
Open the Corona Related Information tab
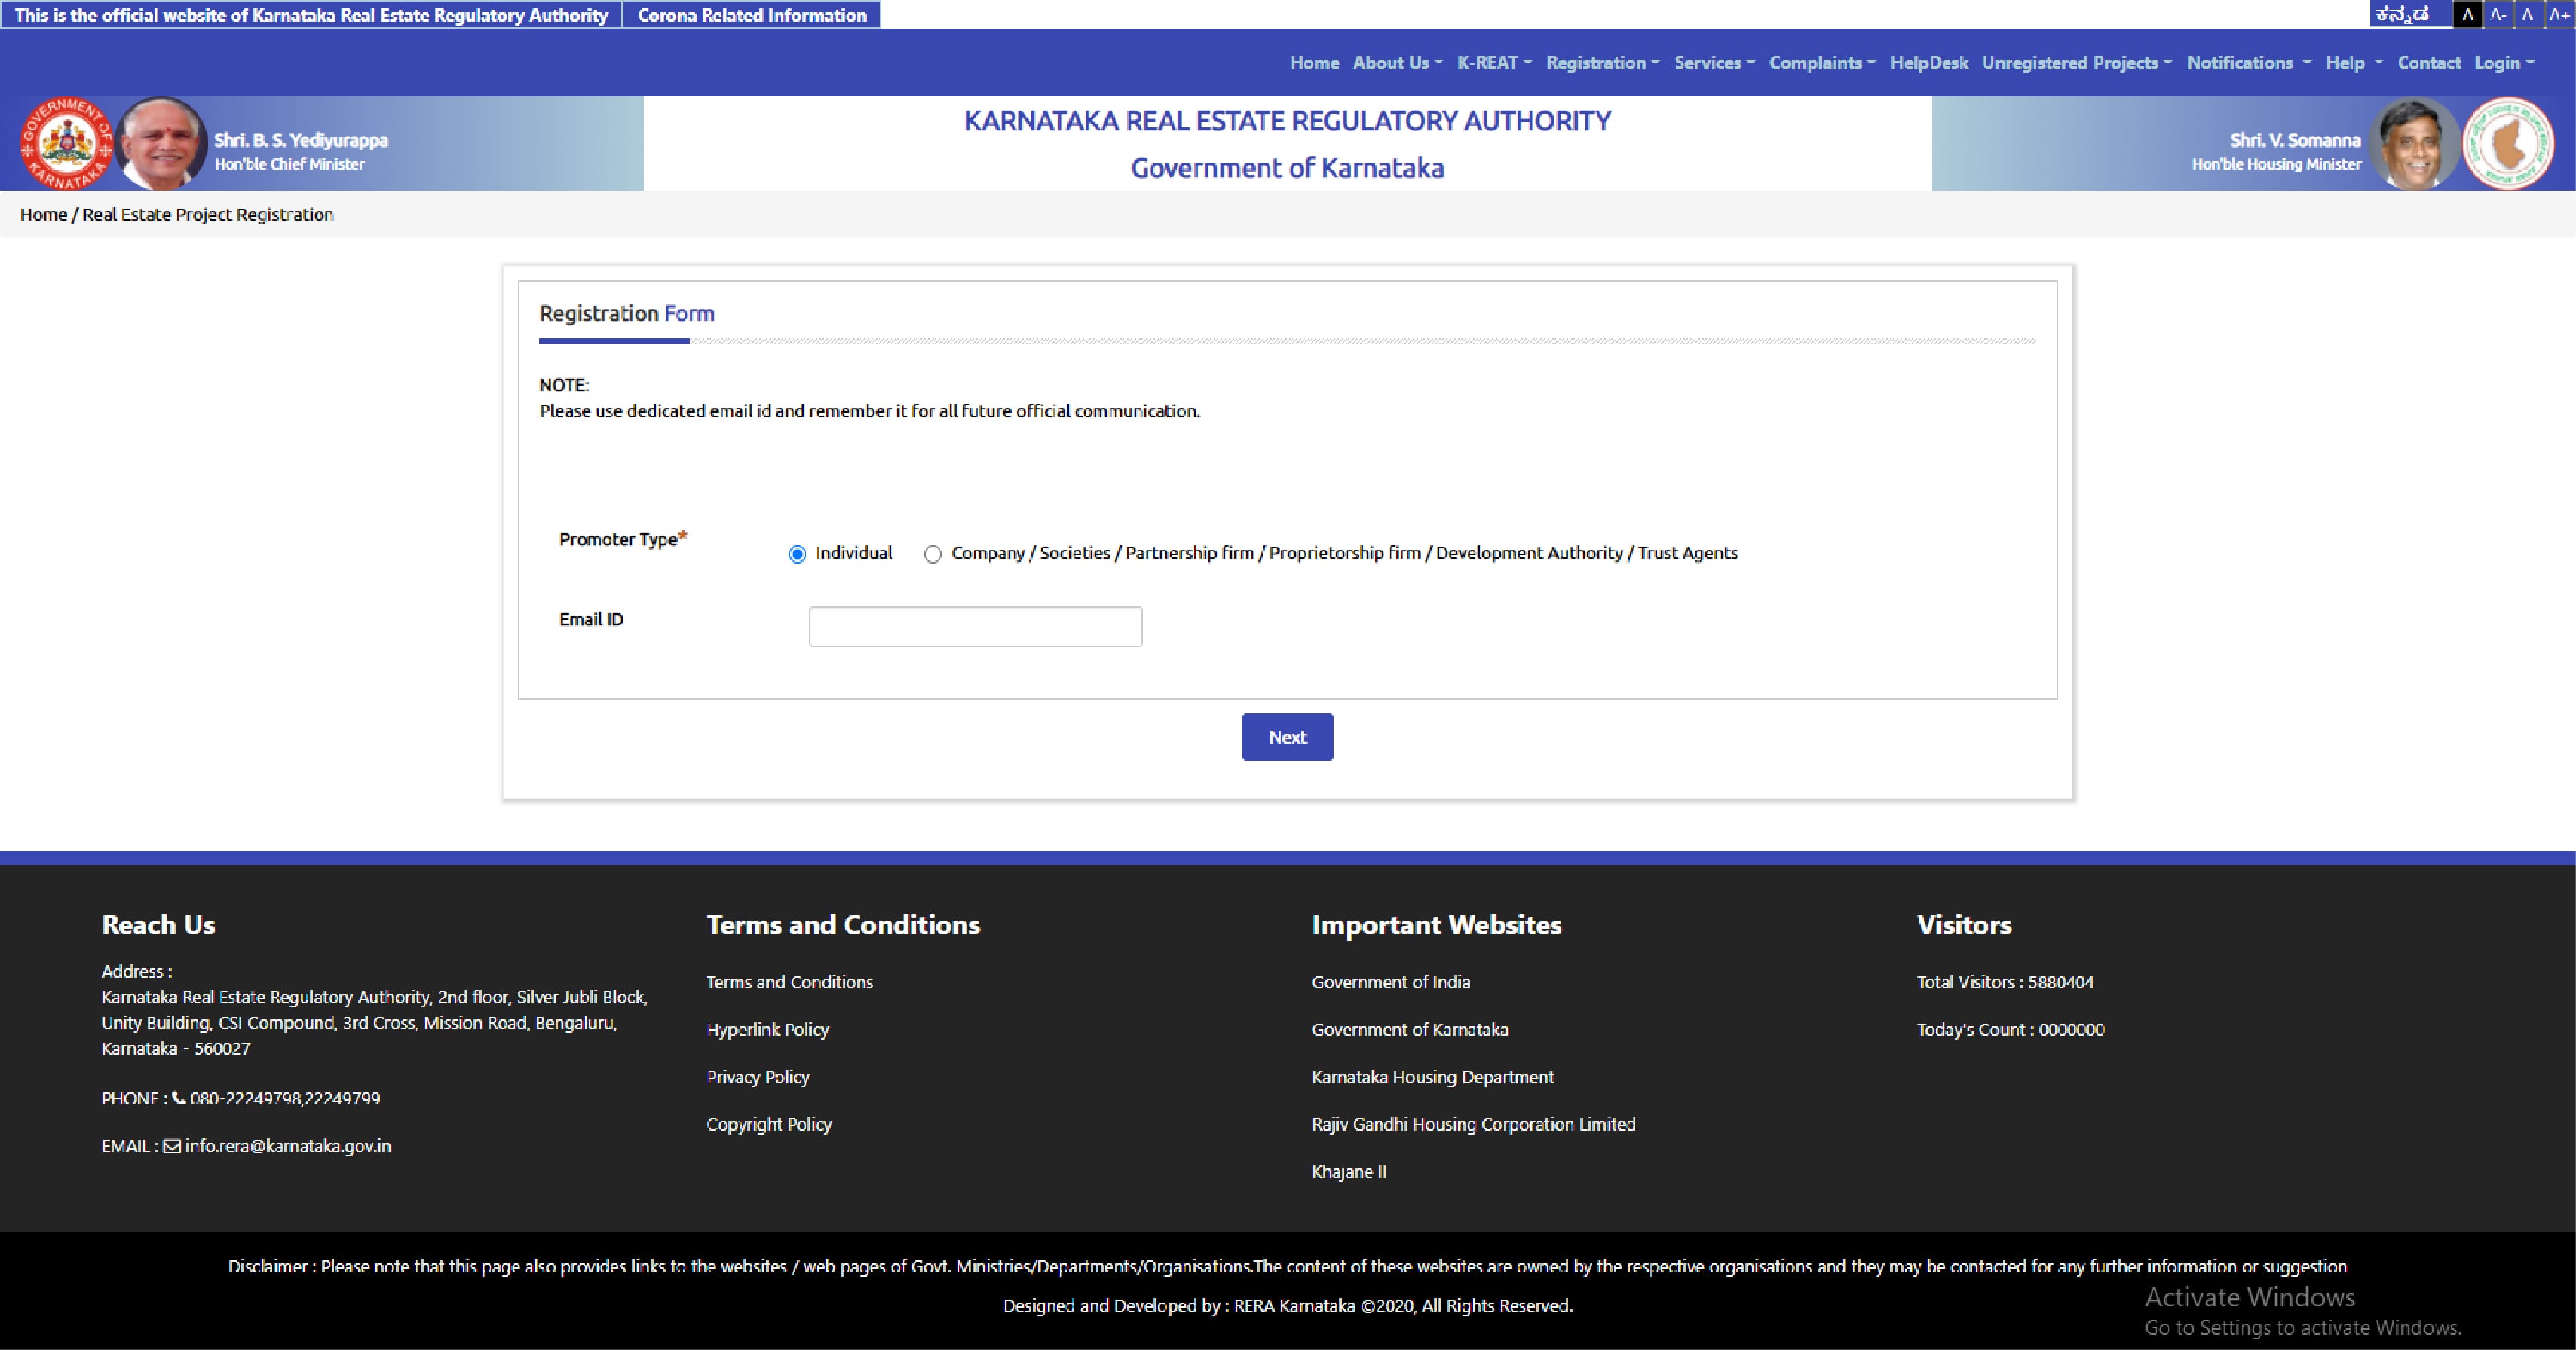[x=752, y=15]
